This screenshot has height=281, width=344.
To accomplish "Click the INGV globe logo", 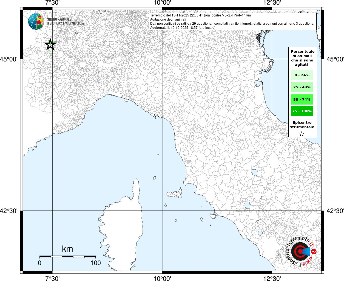I will [x=36, y=21].
